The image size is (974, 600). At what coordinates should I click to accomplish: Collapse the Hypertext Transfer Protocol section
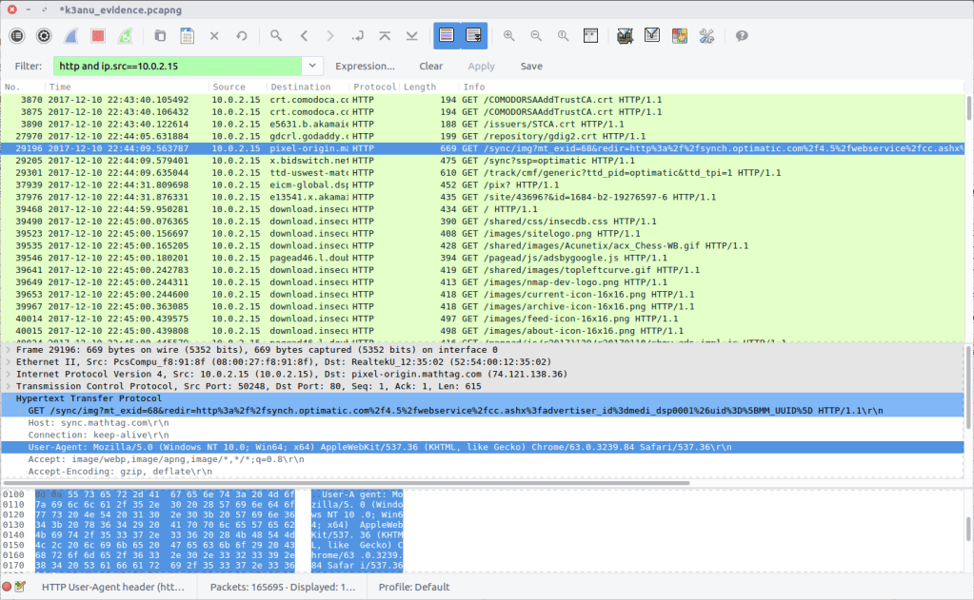click(x=9, y=398)
